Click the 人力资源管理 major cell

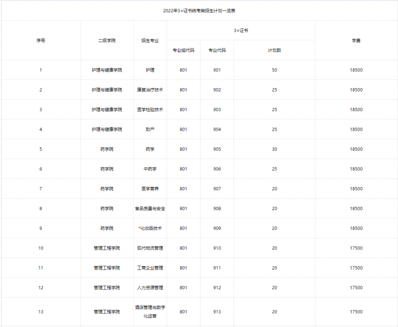pos(150,287)
